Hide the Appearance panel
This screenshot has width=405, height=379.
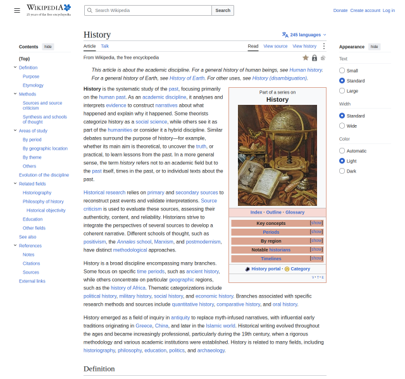[374, 47]
